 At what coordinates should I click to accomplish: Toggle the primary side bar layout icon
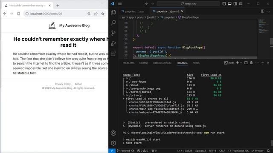click(224, 4)
